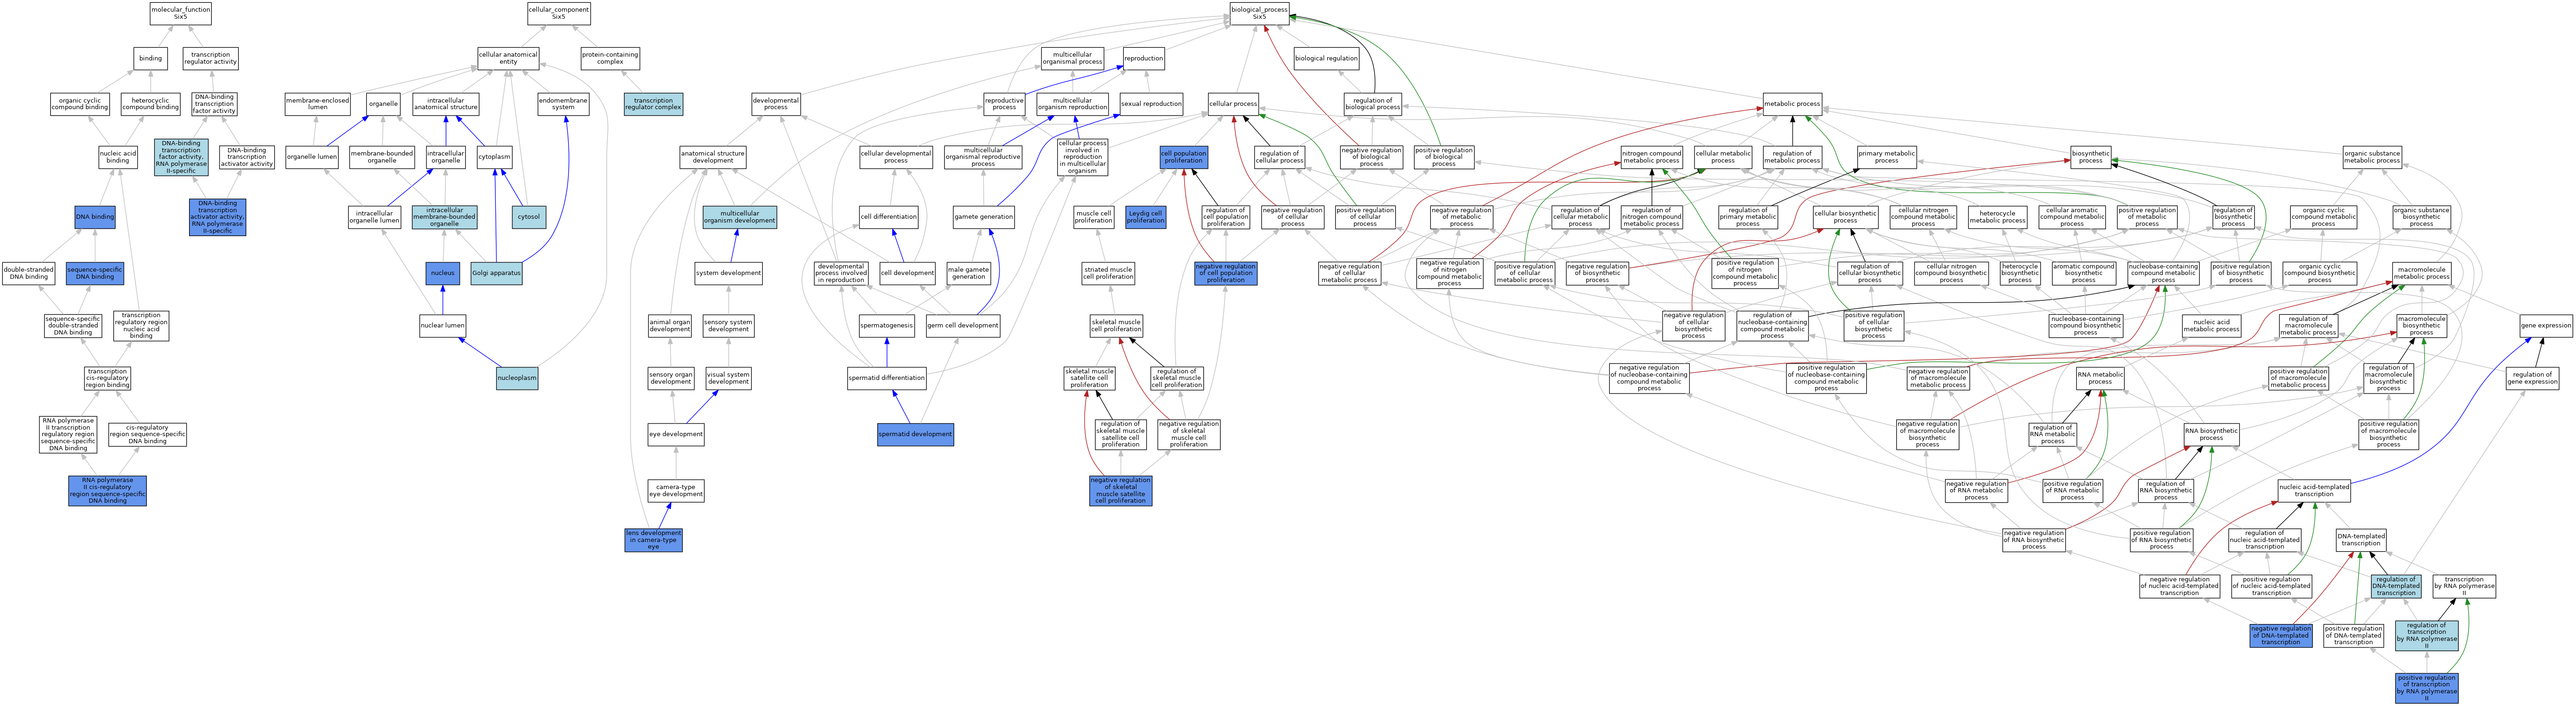Select the cell differentiation node
Image resolution: width=2576 pixels, height=706 pixels.
coord(889,217)
